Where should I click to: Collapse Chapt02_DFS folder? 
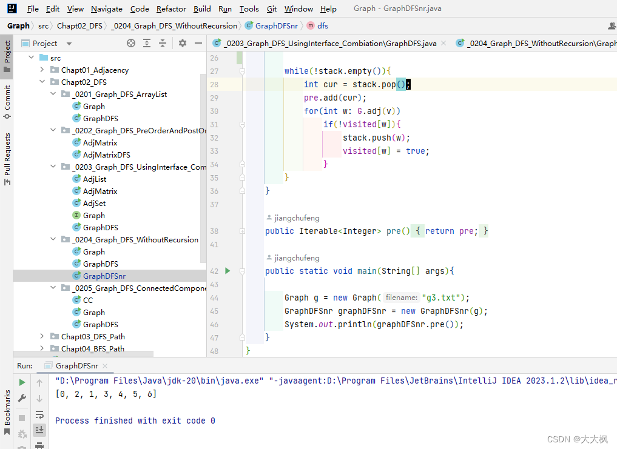(42, 82)
